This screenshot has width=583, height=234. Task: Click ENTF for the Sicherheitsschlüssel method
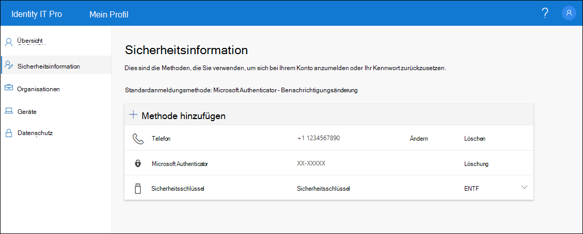point(471,189)
